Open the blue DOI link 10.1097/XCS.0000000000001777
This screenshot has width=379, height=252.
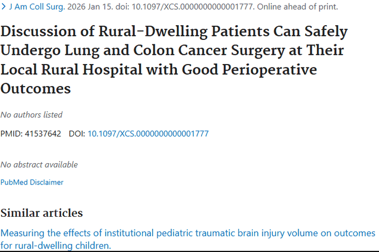pyautogui.click(x=148, y=134)
